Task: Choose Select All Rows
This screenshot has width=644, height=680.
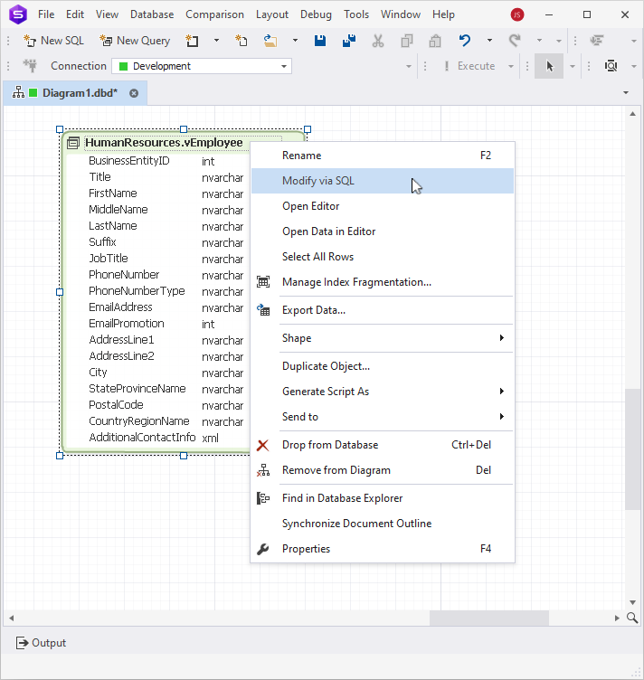Action: pos(383,257)
